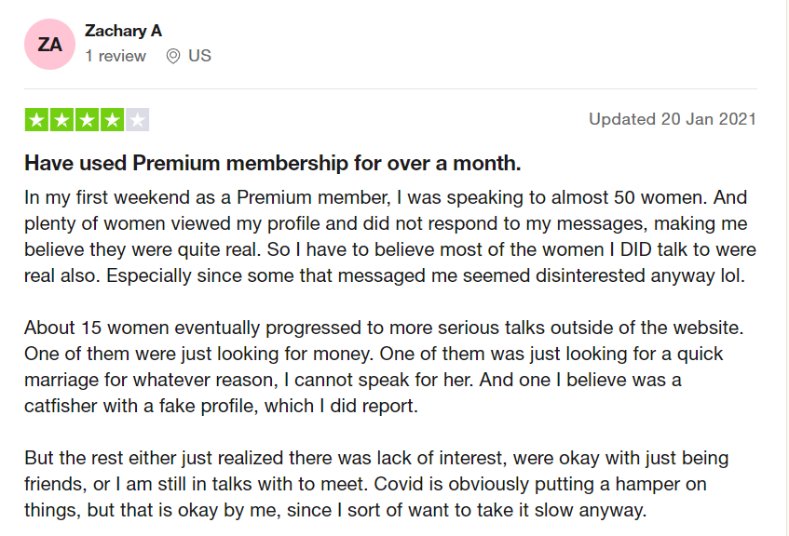The width and height of the screenshot is (789, 536).
Task: Click the location pin icon
Action: click(x=172, y=56)
